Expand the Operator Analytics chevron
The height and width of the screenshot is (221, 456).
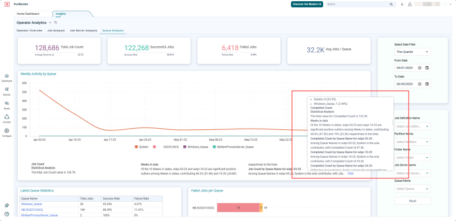coord(50,22)
